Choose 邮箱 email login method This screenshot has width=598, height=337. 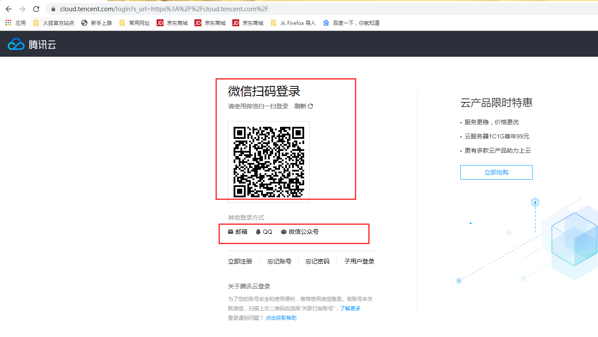(237, 232)
